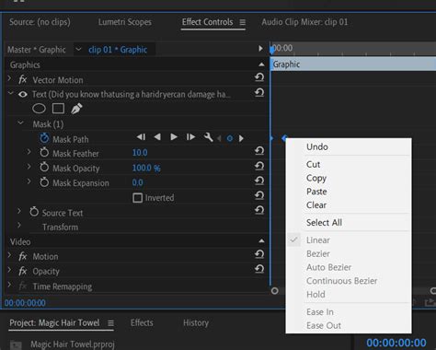
Task: Open the Master Graphic clip dropdown
Action: pos(78,49)
